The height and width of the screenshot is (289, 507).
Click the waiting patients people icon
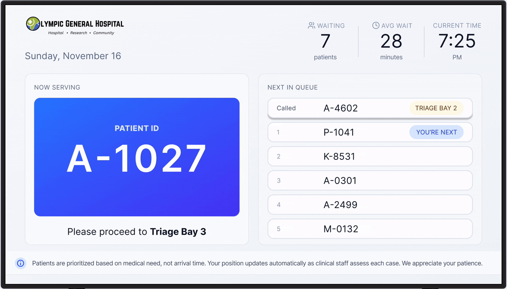click(x=311, y=25)
